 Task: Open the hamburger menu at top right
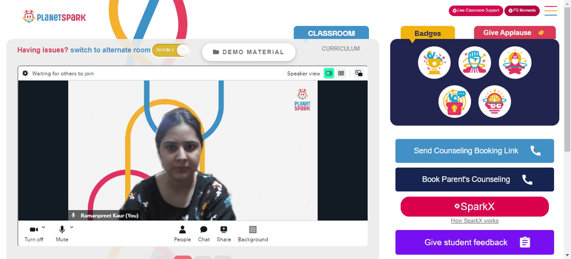click(550, 11)
